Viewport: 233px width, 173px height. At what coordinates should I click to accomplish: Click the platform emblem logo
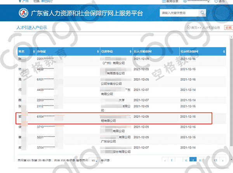click(x=23, y=13)
